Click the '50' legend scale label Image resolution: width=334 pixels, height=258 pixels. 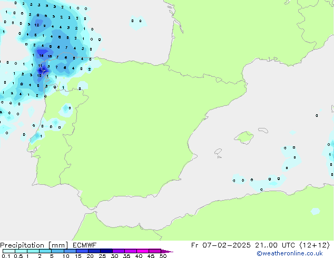163,256
